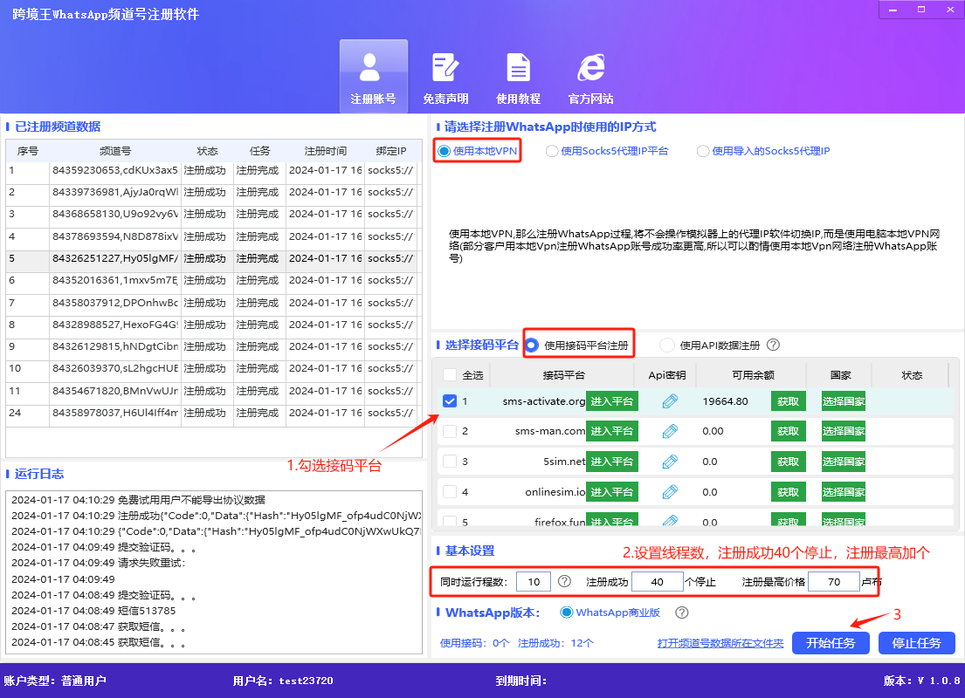Click the pencil icon in 5sim.net row

pos(670,462)
